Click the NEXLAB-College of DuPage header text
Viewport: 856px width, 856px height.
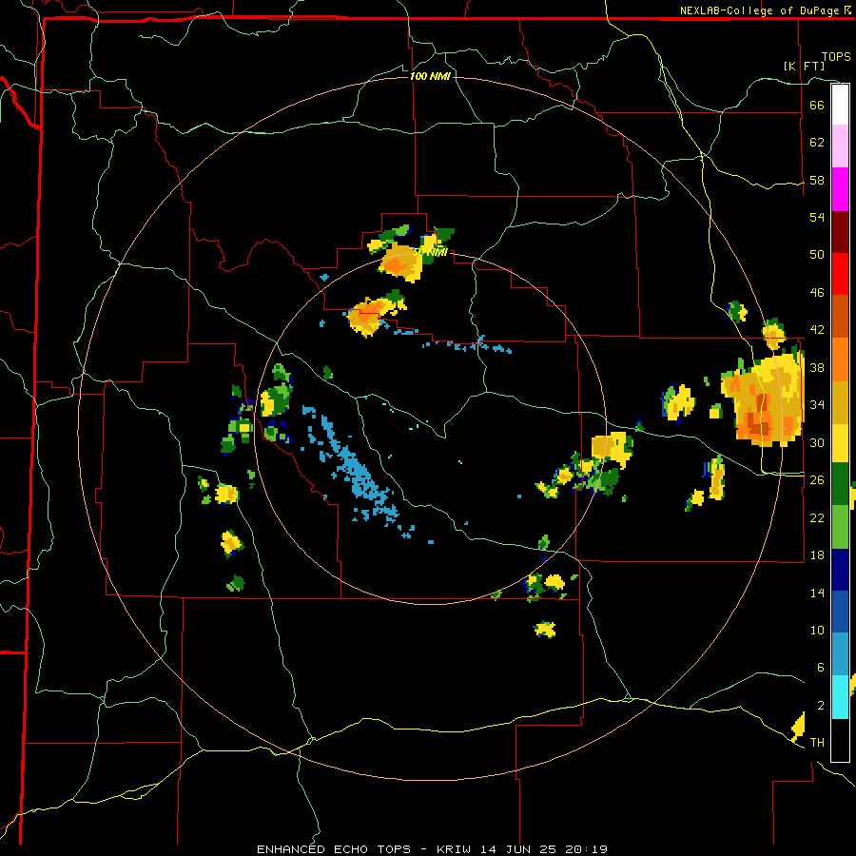[x=760, y=10]
